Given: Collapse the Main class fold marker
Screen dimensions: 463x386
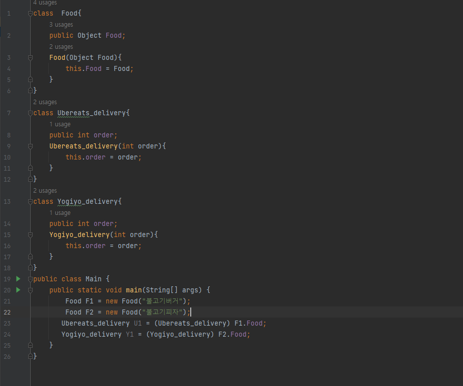Looking at the screenshot, I should pos(30,279).
